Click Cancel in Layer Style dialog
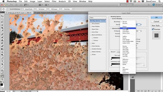Screen dimensions: 163x92 pyautogui.click(x=156, y=21)
